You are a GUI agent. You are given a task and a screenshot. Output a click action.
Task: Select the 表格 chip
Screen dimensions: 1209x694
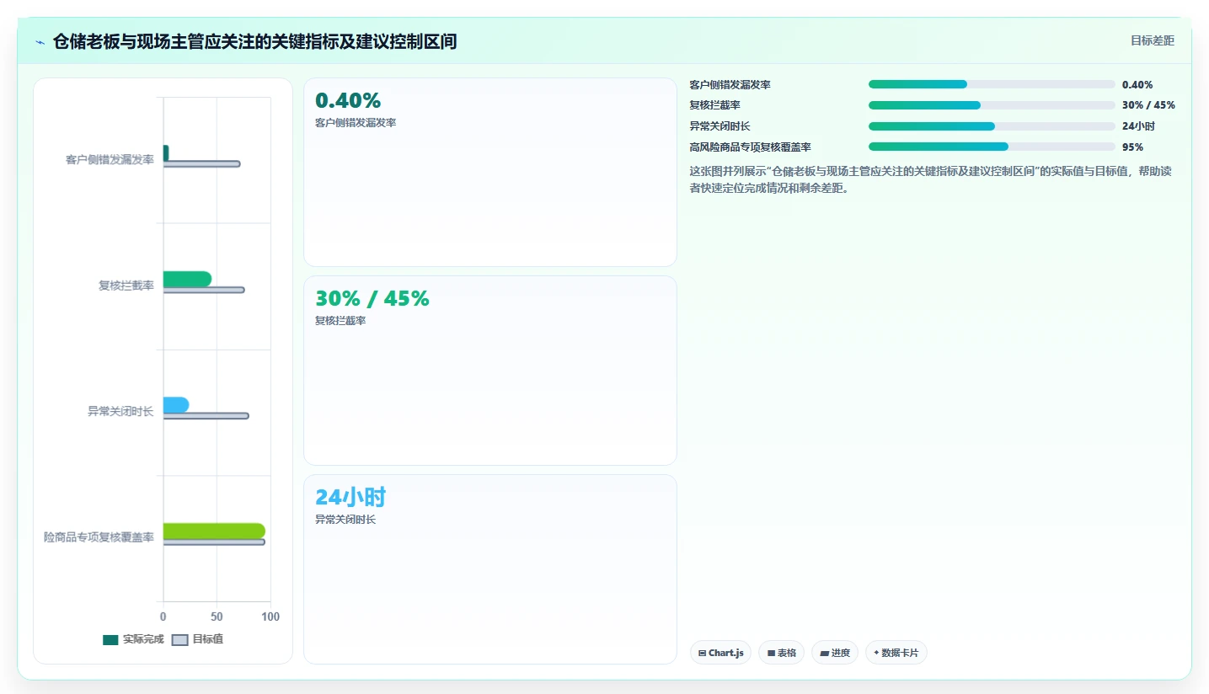click(781, 653)
